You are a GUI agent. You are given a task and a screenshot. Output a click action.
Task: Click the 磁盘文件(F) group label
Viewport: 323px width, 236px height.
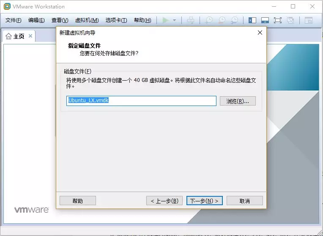[x=77, y=71]
